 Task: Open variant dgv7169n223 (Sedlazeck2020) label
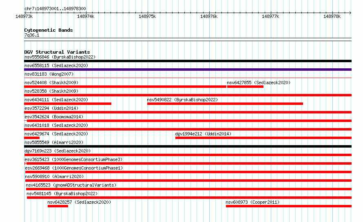[58, 151]
